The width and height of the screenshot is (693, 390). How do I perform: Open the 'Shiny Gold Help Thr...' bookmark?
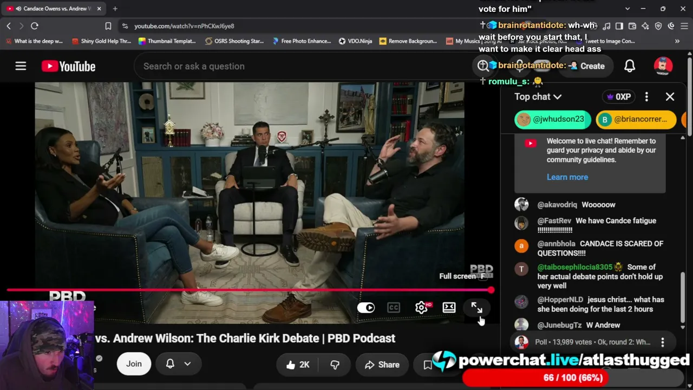(x=101, y=41)
